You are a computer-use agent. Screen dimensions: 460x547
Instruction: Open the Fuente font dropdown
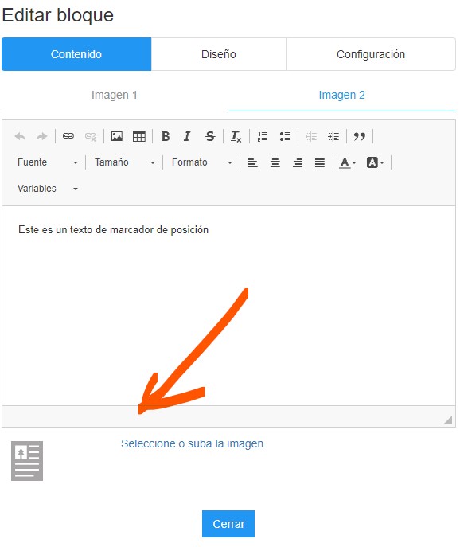[x=48, y=162]
